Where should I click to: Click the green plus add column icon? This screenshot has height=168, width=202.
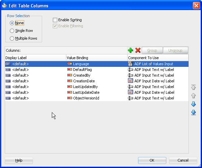pos(130,50)
